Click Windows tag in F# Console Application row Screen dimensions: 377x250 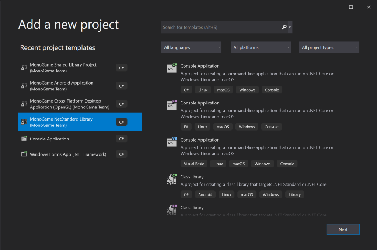(247, 127)
